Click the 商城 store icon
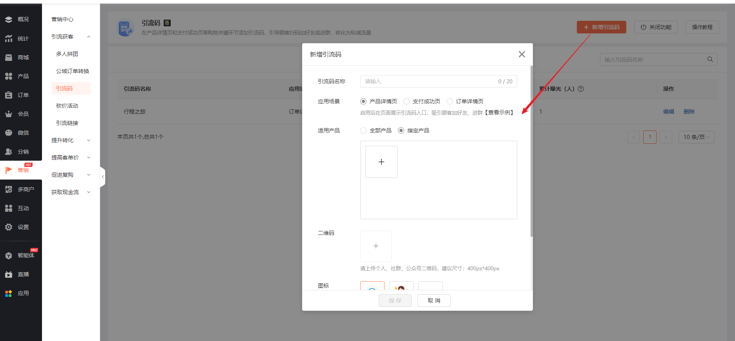735x341 pixels. 9,57
